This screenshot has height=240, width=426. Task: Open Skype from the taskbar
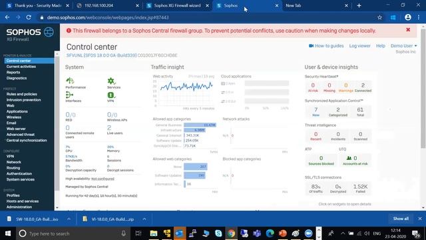click(x=218, y=233)
